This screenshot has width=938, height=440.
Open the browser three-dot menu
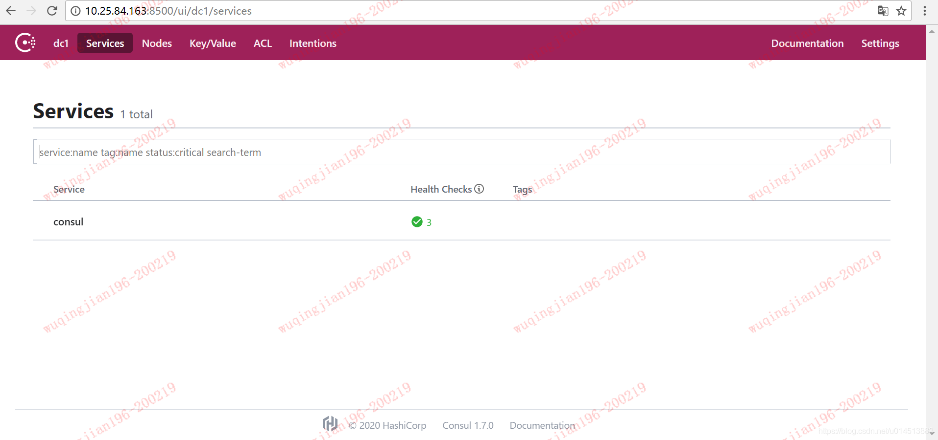tap(925, 11)
